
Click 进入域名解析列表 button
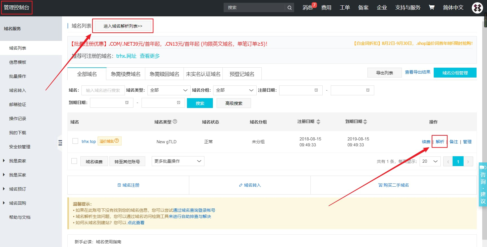point(123,26)
